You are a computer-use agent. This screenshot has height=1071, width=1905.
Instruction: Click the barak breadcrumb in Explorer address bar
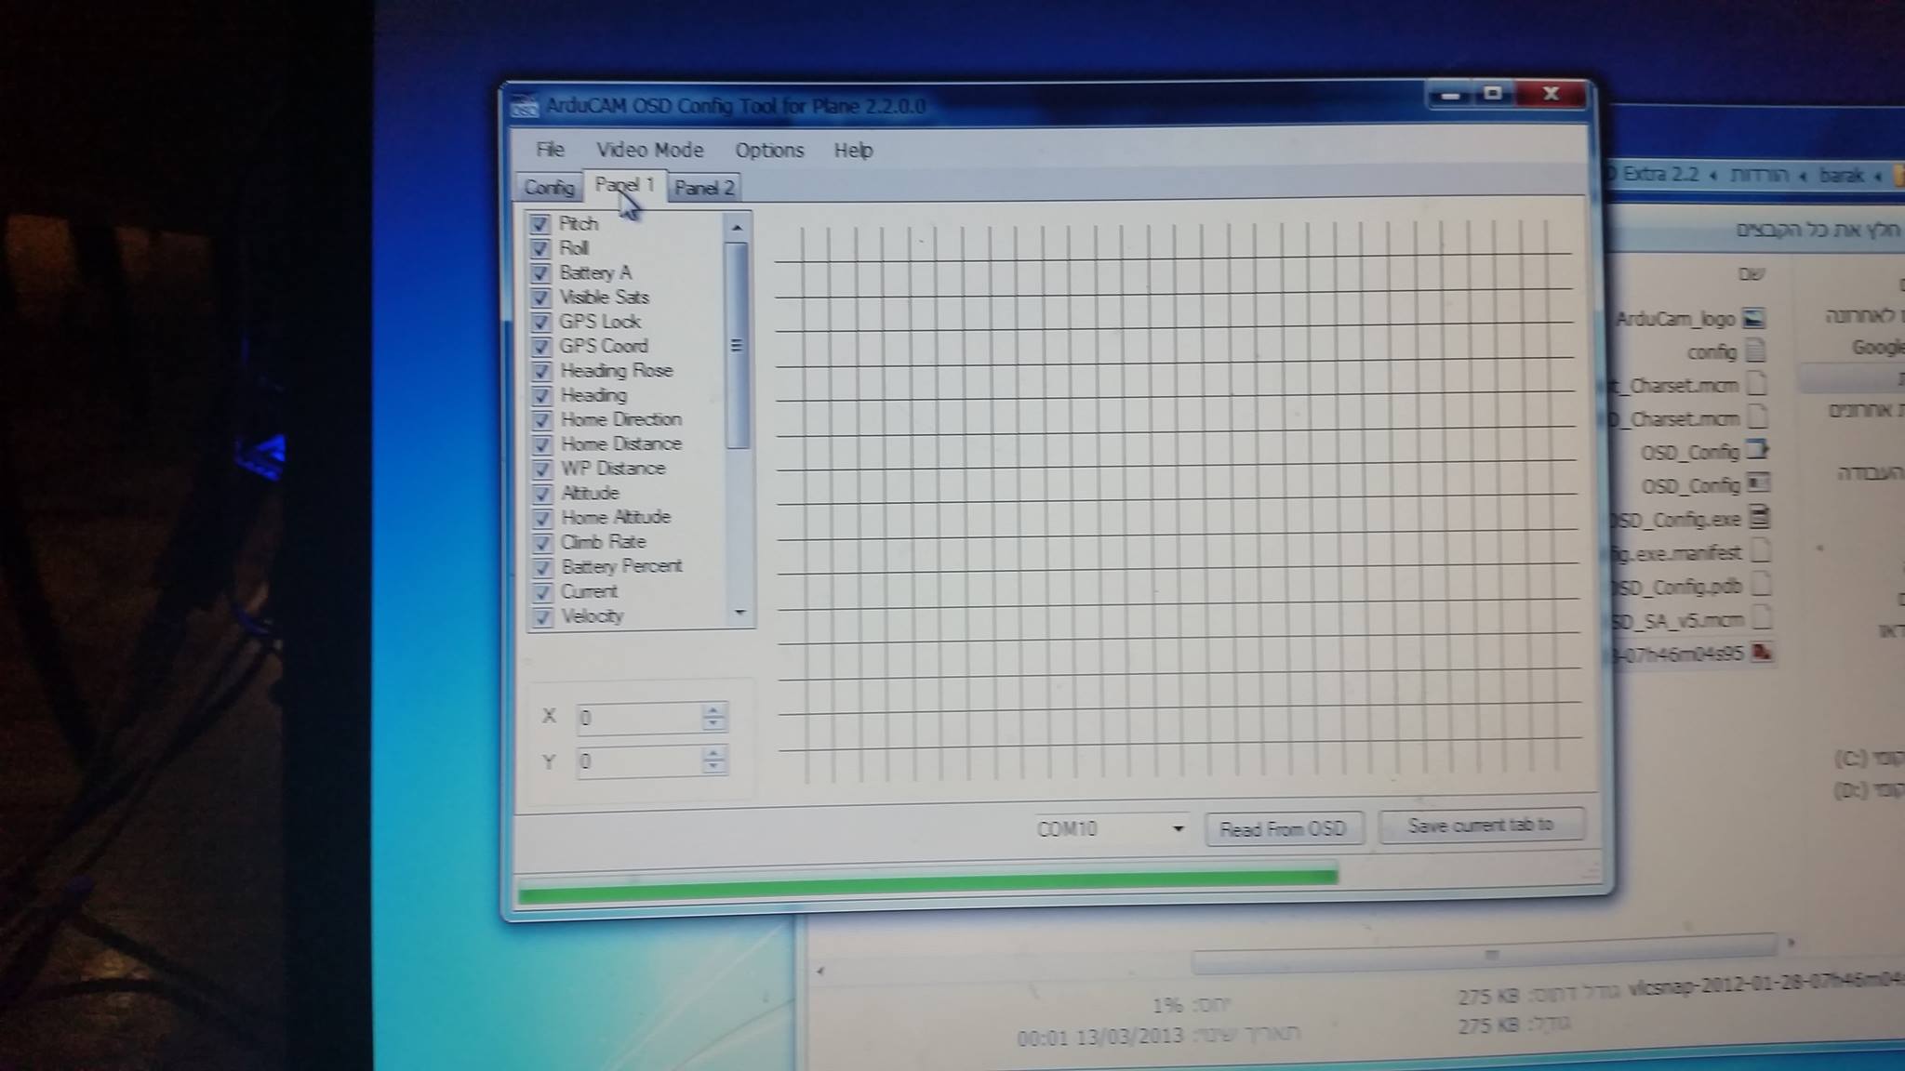point(1841,176)
